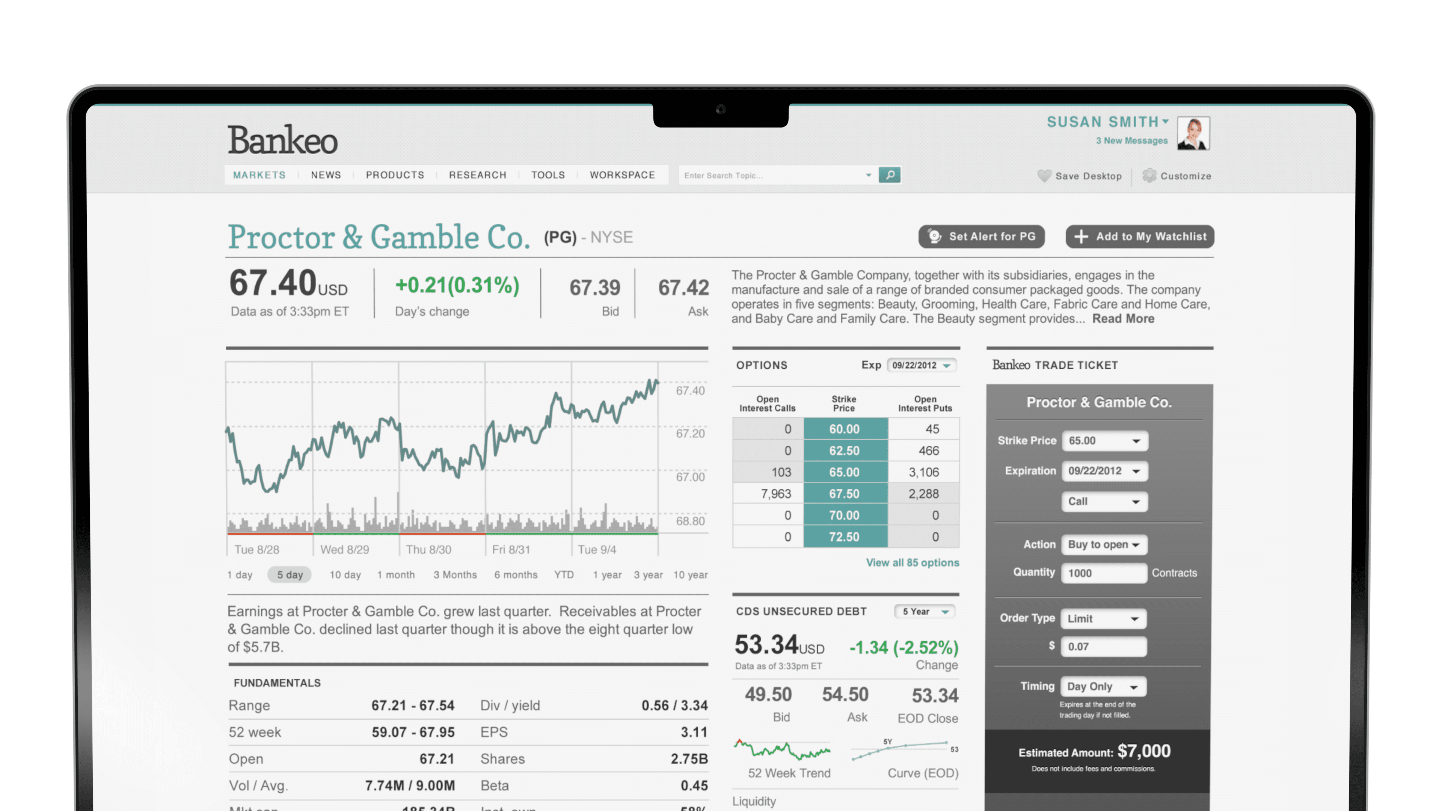Select the 10 day chart range
The image size is (1442, 811).
[345, 575]
